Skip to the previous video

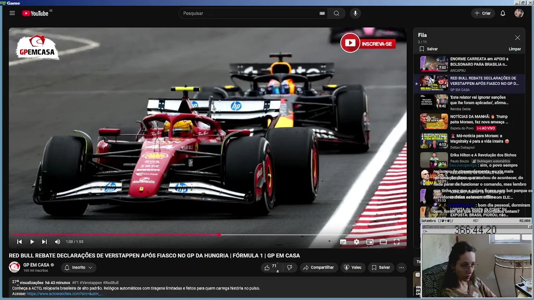[x=19, y=242]
